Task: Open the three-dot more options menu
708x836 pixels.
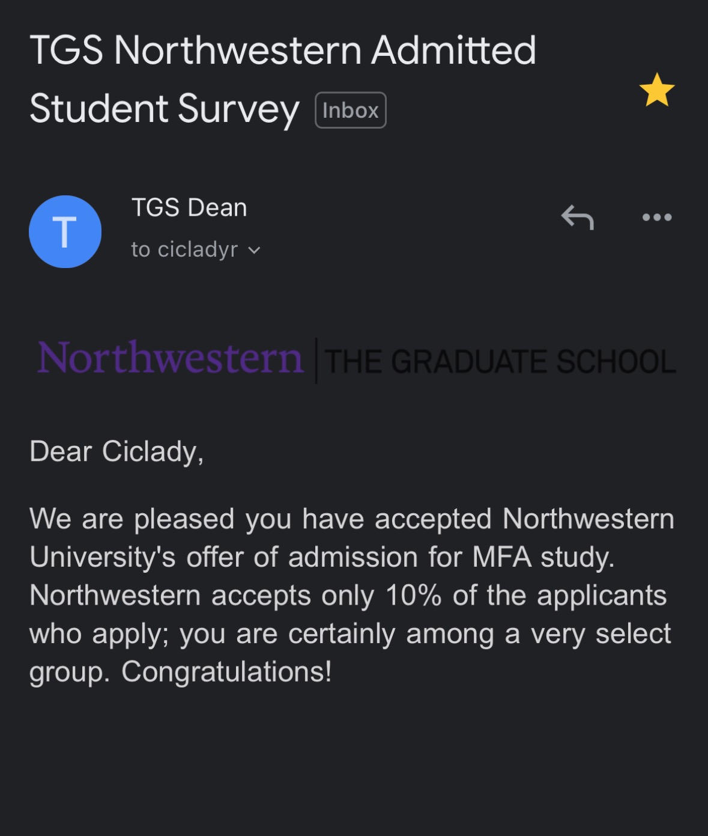Action: point(656,217)
